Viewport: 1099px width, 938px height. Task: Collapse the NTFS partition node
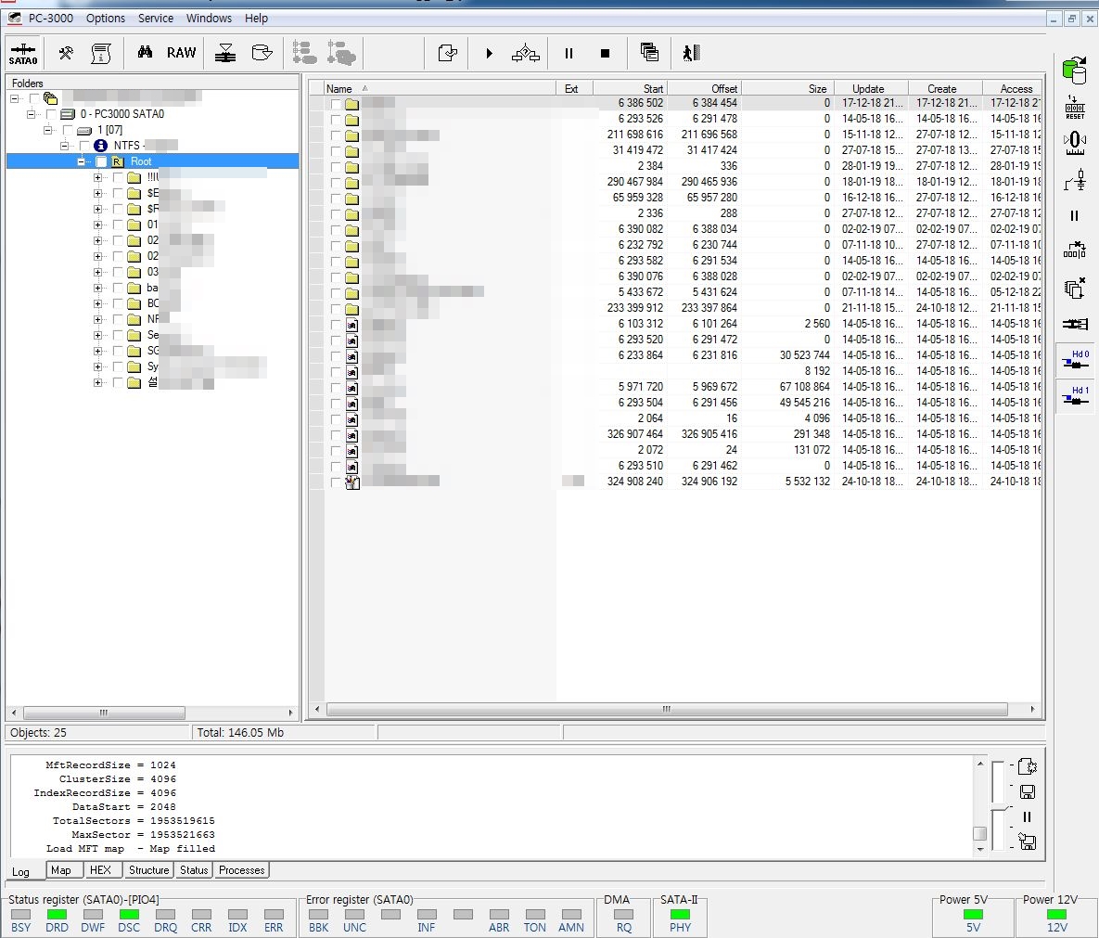point(65,146)
